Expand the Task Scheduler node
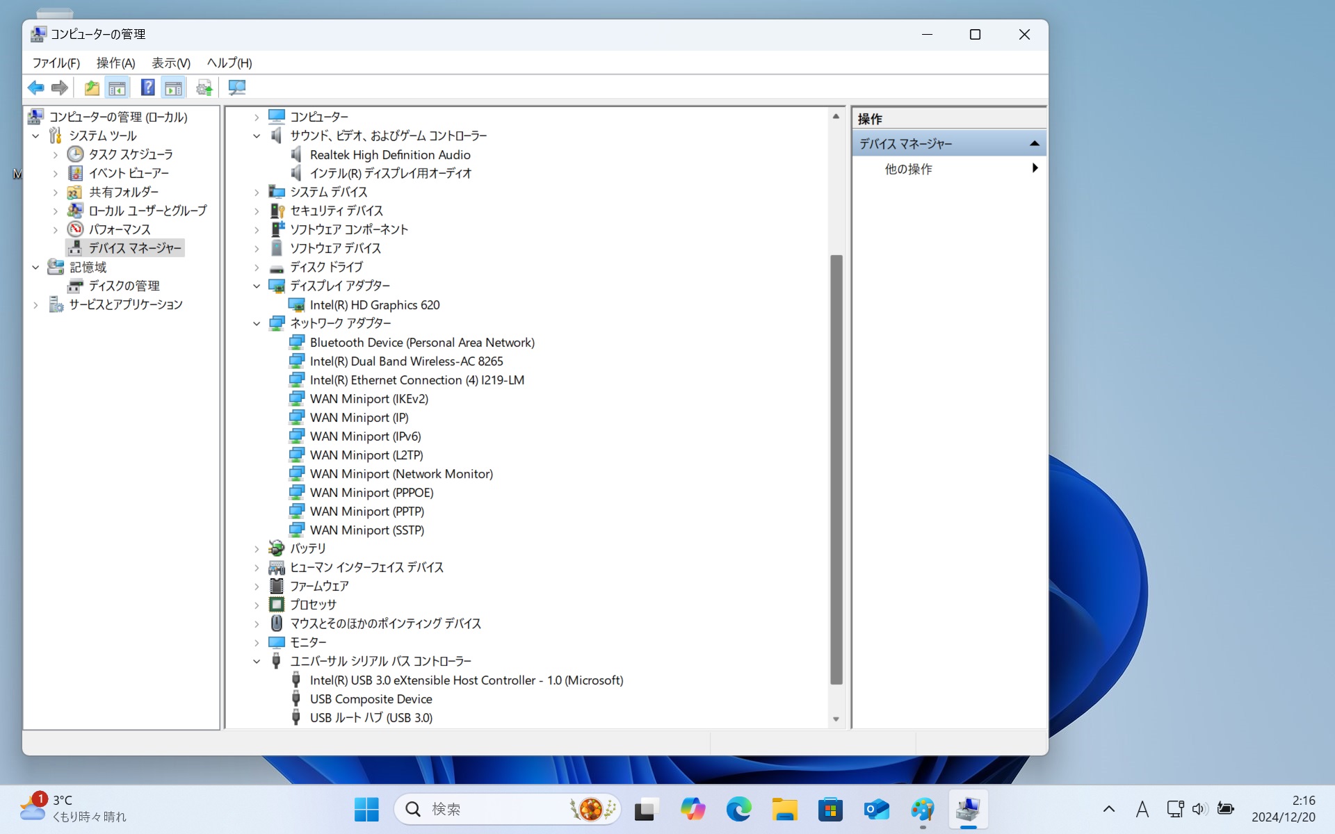 [x=56, y=154]
